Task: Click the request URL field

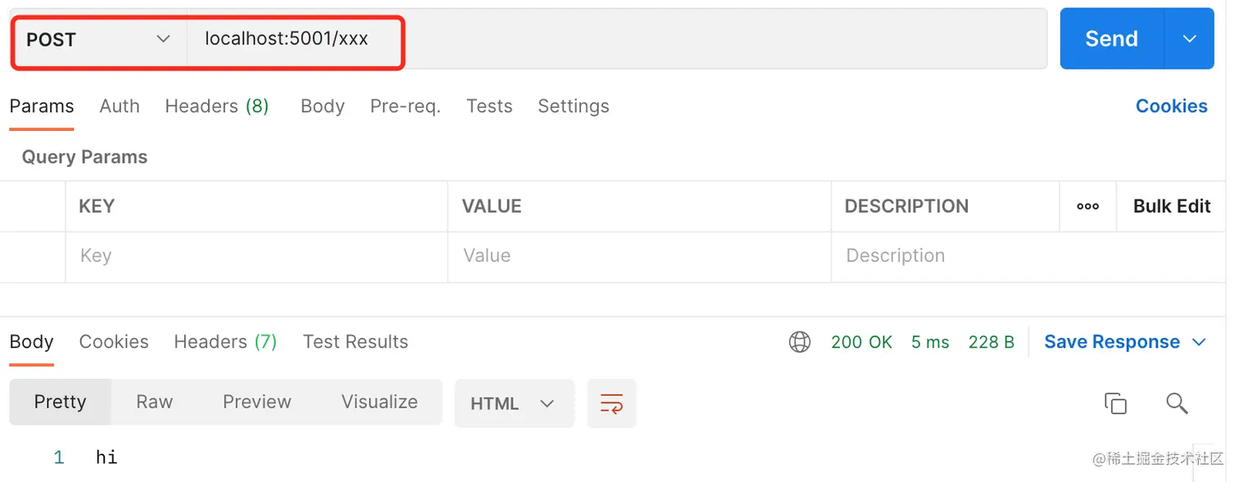Action: tap(615, 39)
